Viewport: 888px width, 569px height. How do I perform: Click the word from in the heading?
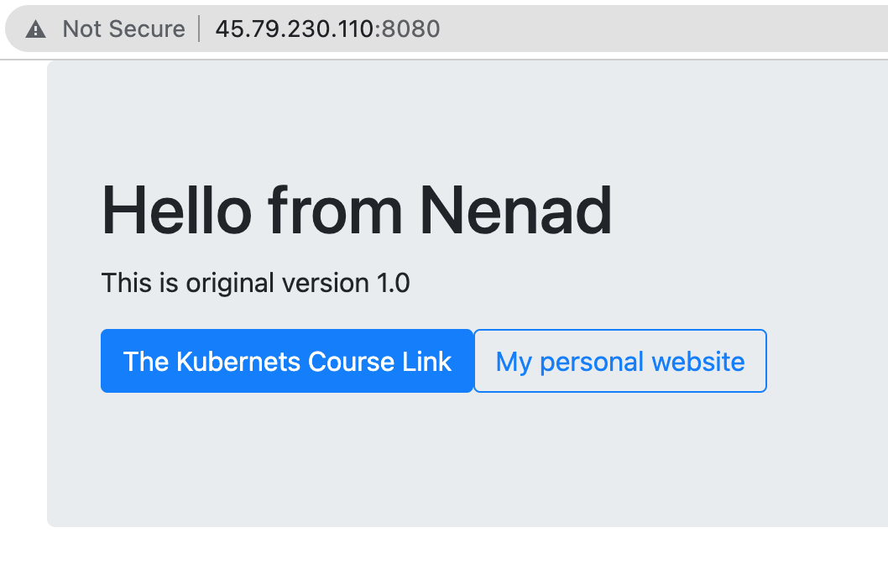[335, 211]
